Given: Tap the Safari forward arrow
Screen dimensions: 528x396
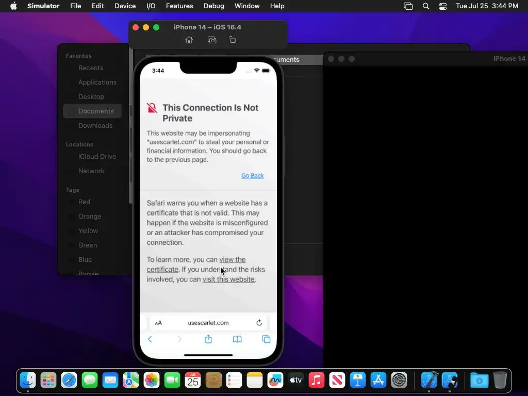Looking at the screenshot, I should 179,339.
